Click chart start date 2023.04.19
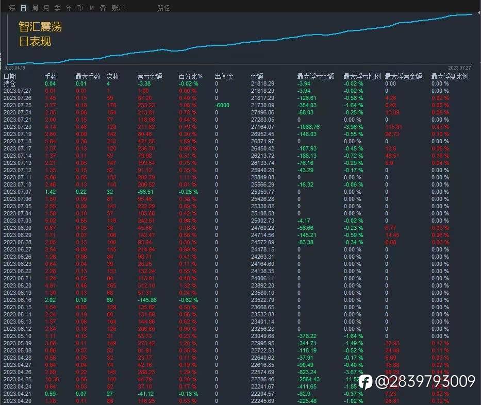This screenshot has height=405, width=481. 14,67
